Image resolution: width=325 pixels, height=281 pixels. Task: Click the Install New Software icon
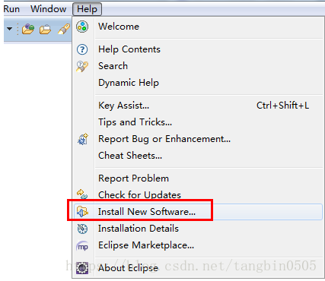82,212
